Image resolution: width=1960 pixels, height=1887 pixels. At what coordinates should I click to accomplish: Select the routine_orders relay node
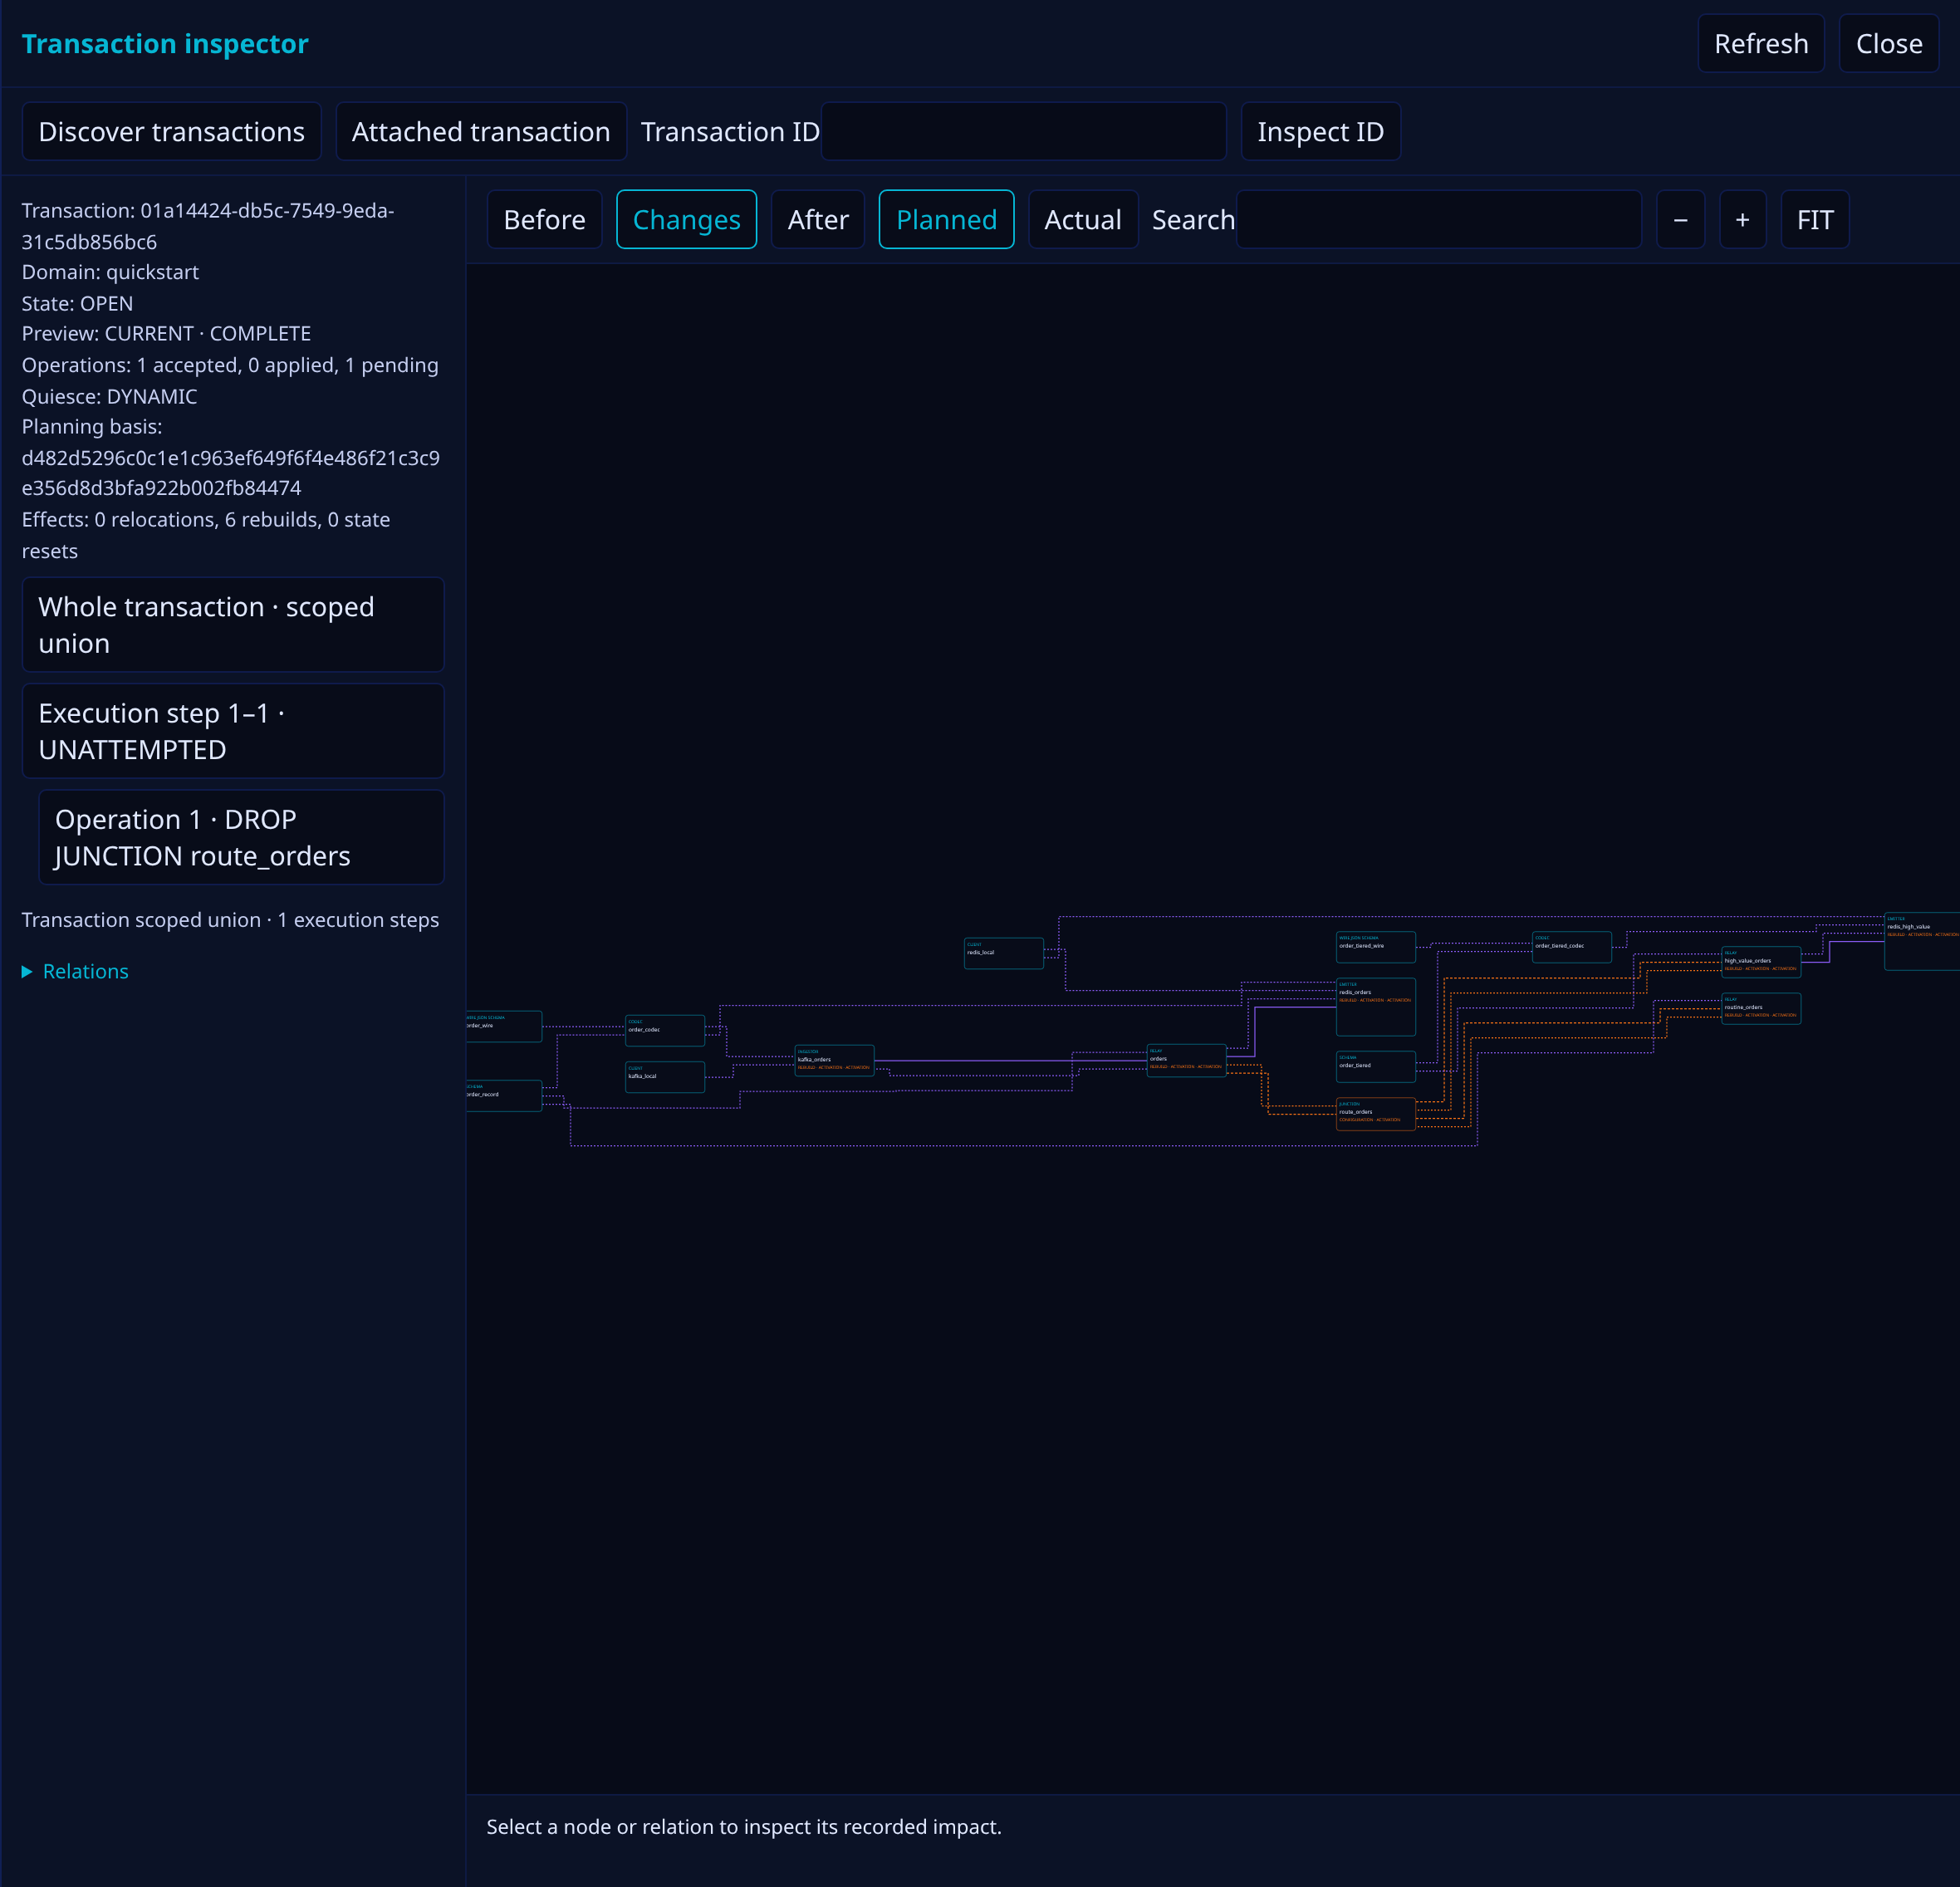click(1760, 1008)
